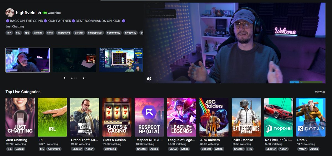The width and height of the screenshot is (332, 156).
Task: Select Action tag under Respect RP
Action: pyautogui.click(x=154, y=149)
